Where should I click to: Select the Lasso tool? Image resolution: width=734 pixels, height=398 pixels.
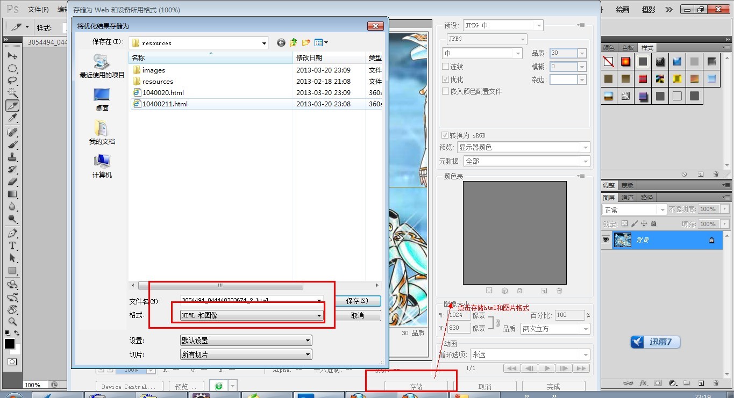tap(12, 81)
